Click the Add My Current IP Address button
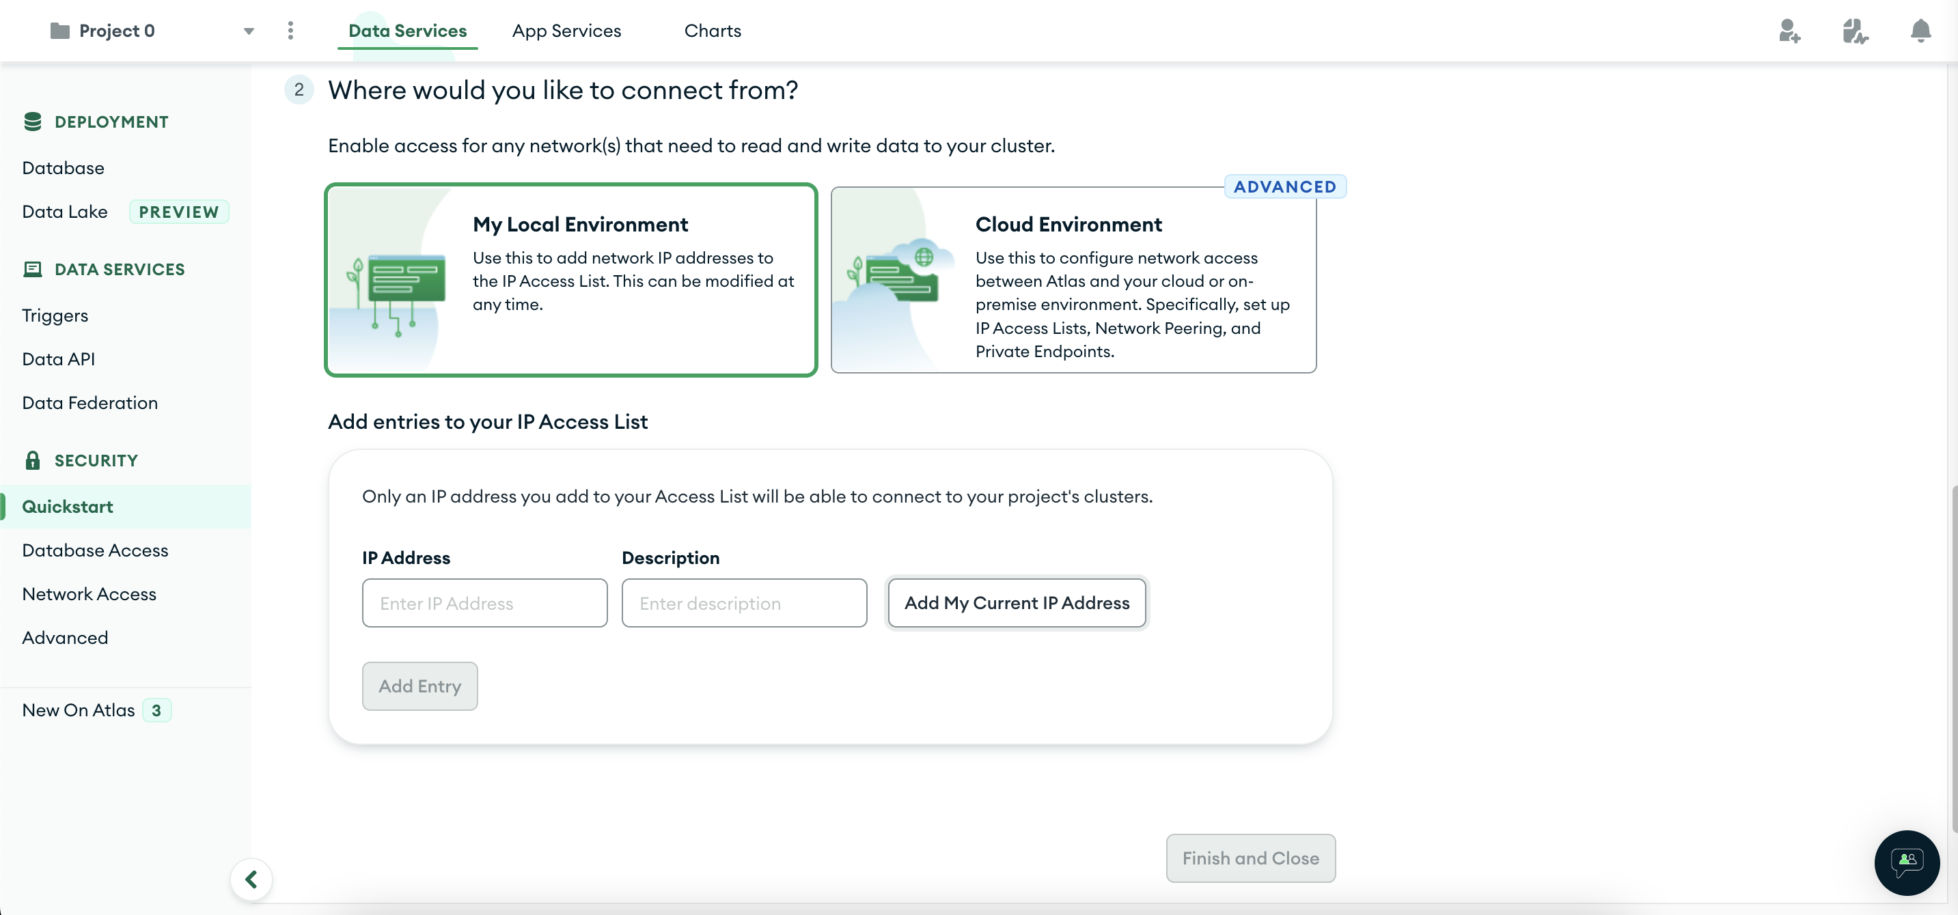1958x915 pixels. point(1017,603)
